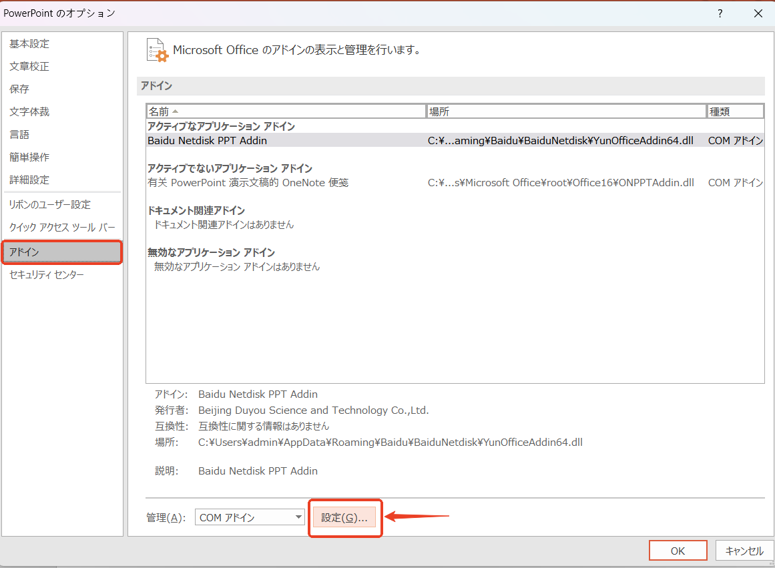This screenshot has width=775, height=568.
Task: Select the 簡単操作 category
Action: pyautogui.click(x=29, y=158)
